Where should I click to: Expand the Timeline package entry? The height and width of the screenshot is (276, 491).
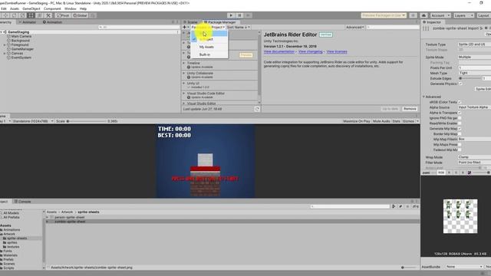tap(184, 63)
